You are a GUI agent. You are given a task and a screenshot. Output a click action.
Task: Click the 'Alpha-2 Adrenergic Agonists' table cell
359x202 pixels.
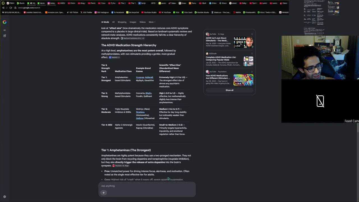click(x=124, y=126)
